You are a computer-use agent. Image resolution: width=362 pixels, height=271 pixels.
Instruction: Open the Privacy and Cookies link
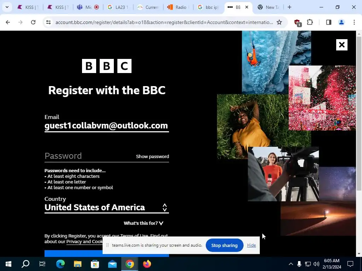tap(84, 241)
